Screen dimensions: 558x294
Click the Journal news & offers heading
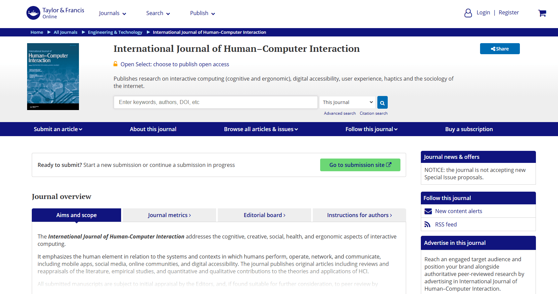(451, 157)
